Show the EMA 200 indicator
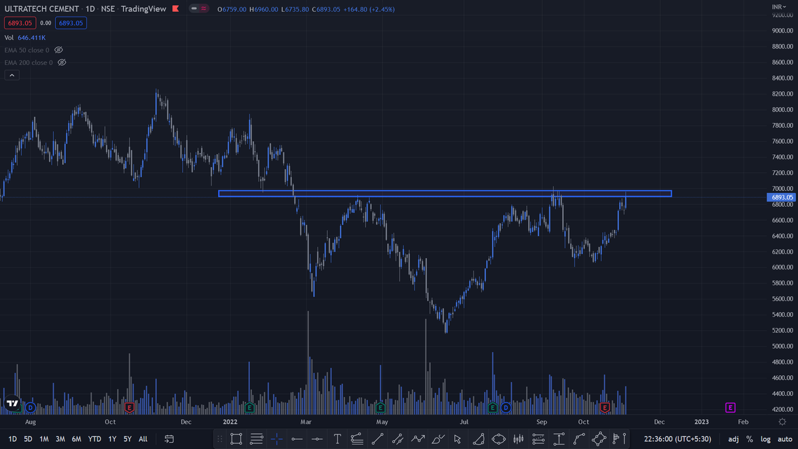This screenshot has width=798, height=449. (x=62, y=62)
